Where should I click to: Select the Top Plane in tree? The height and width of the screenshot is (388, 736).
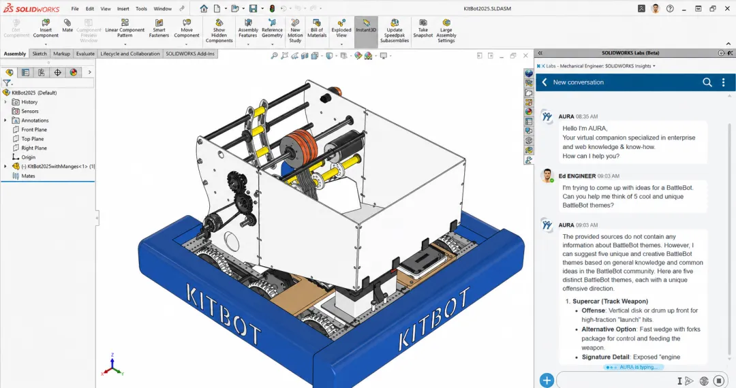pos(28,139)
